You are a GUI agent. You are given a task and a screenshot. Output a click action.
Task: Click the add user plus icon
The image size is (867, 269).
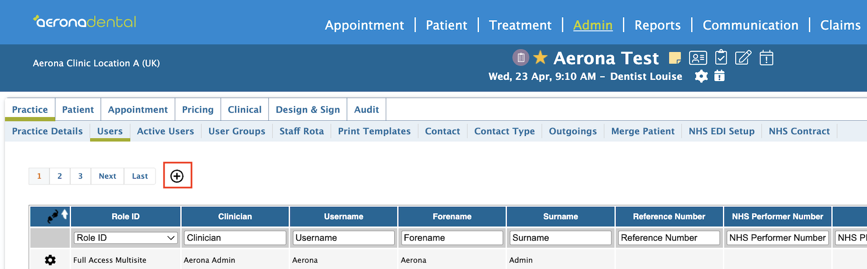point(177,176)
